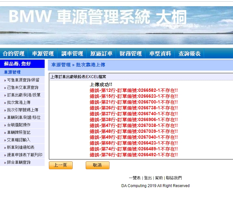Click the BMW 車源管理系統 banner title
The image size is (233, 205).
tap(98, 17)
